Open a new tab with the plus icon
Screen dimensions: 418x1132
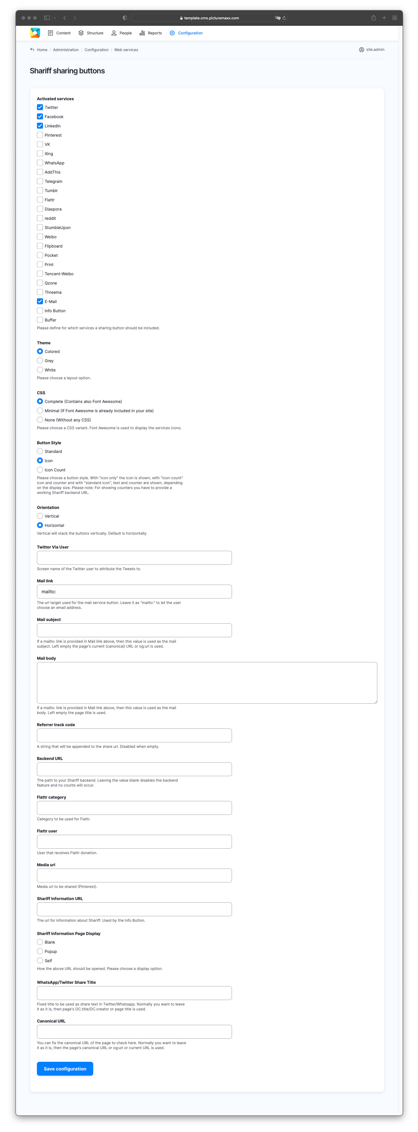(384, 18)
